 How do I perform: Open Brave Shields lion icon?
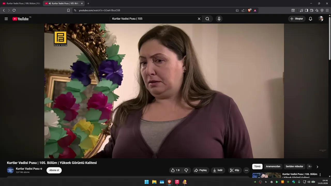[250, 10]
